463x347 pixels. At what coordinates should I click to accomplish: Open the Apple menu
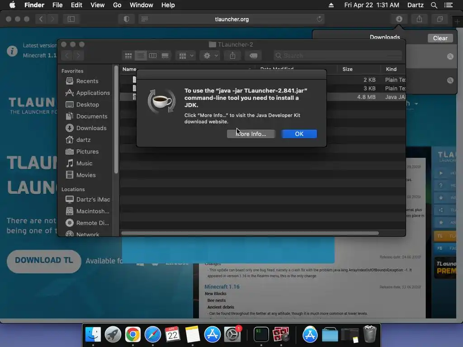pyautogui.click(x=12, y=5)
